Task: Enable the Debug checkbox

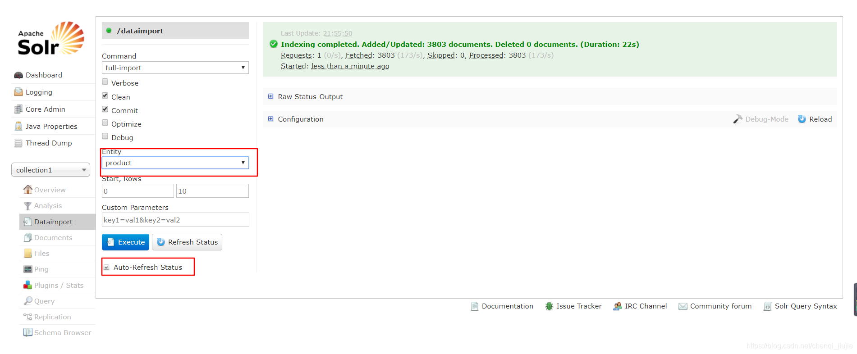Action: tap(105, 136)
